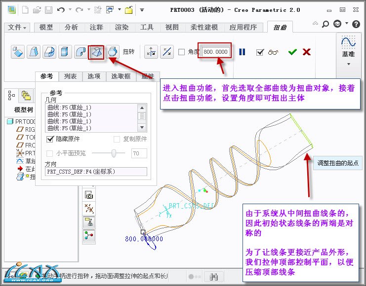Switch to the 选取框 panel tab
The height and width of the screenshot is (286, 366).
[x=121, y=76]
